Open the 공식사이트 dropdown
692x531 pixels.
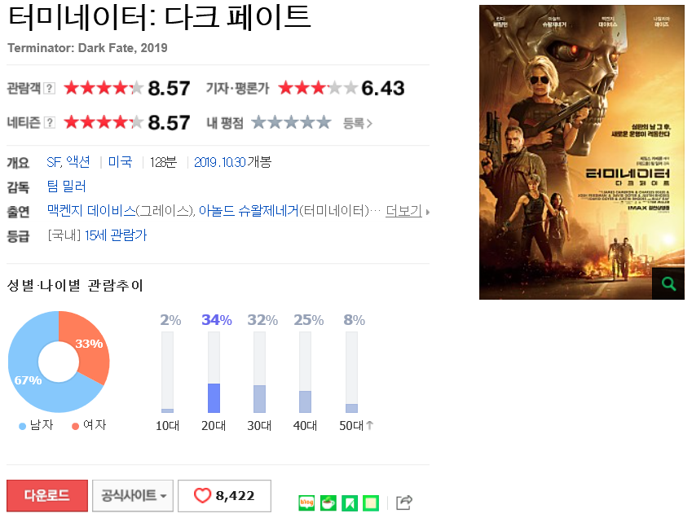coord(132,496)
